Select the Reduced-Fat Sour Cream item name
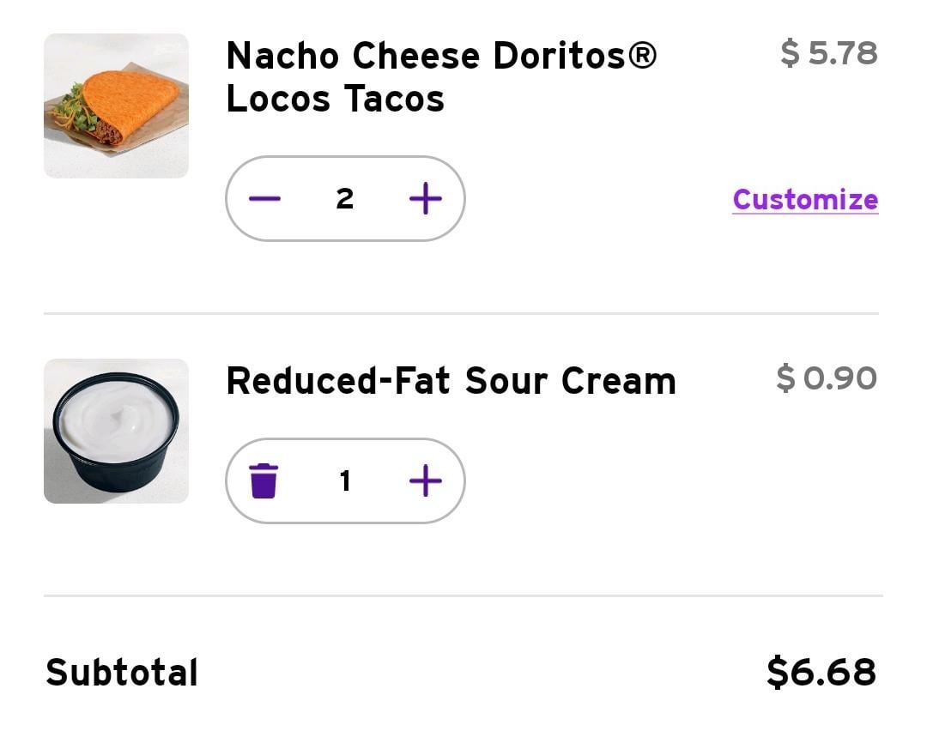 coord(451,381)
